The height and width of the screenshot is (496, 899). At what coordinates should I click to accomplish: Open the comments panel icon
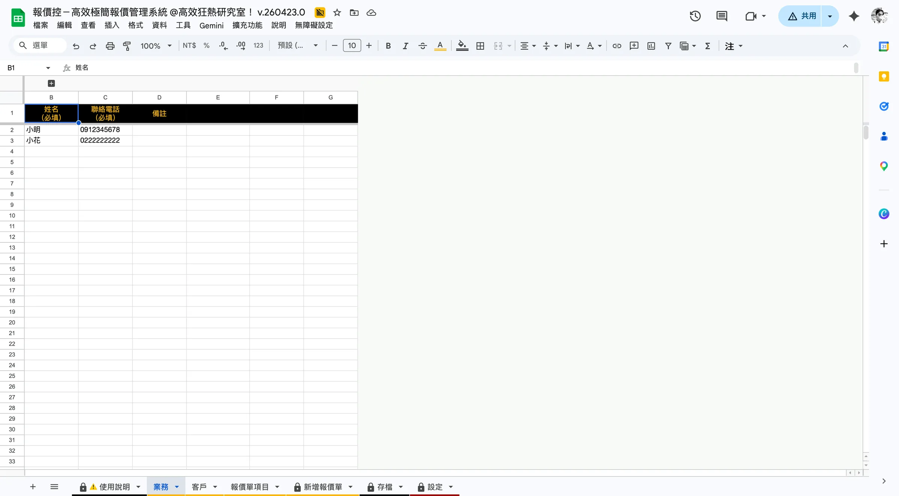point(721,16)
